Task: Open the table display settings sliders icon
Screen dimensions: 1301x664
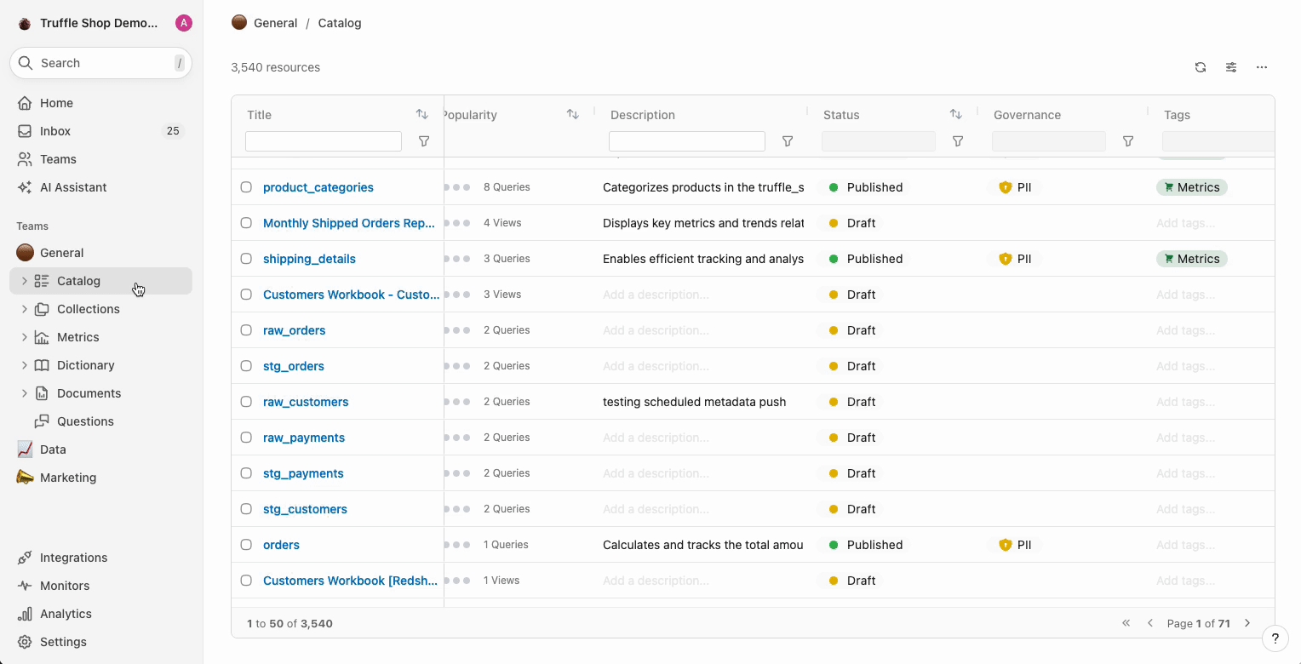Action: (x=1231, y=67)
